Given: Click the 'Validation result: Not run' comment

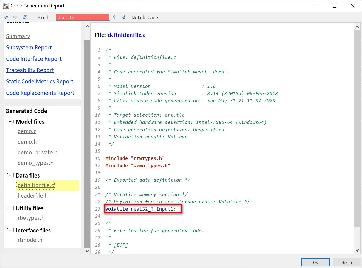Looking at the screenshot, I should (148, 137).
